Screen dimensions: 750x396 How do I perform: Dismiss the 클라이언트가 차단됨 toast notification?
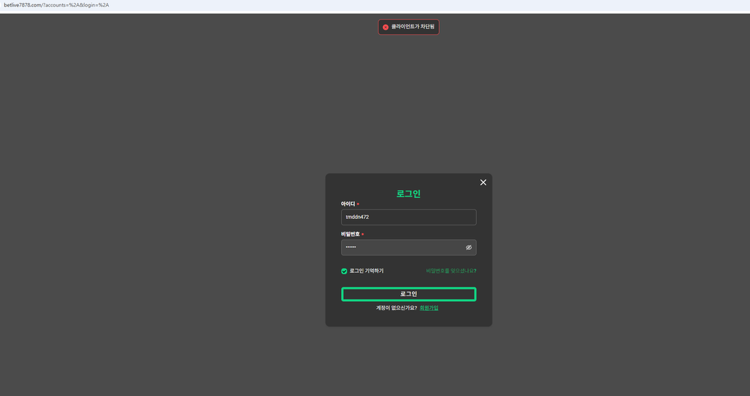click(x=408, y=27)
